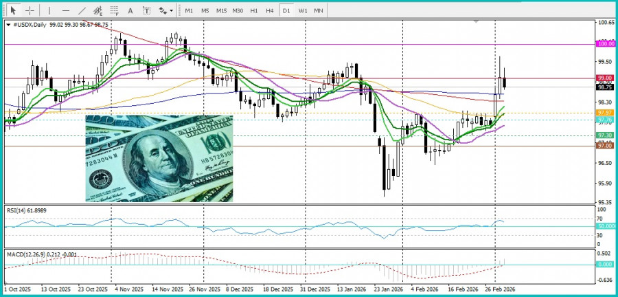Image resolution: width=618 pixels, height=297 pixels.
Task: Click the 98.30 price axis value
Action: 604,102
